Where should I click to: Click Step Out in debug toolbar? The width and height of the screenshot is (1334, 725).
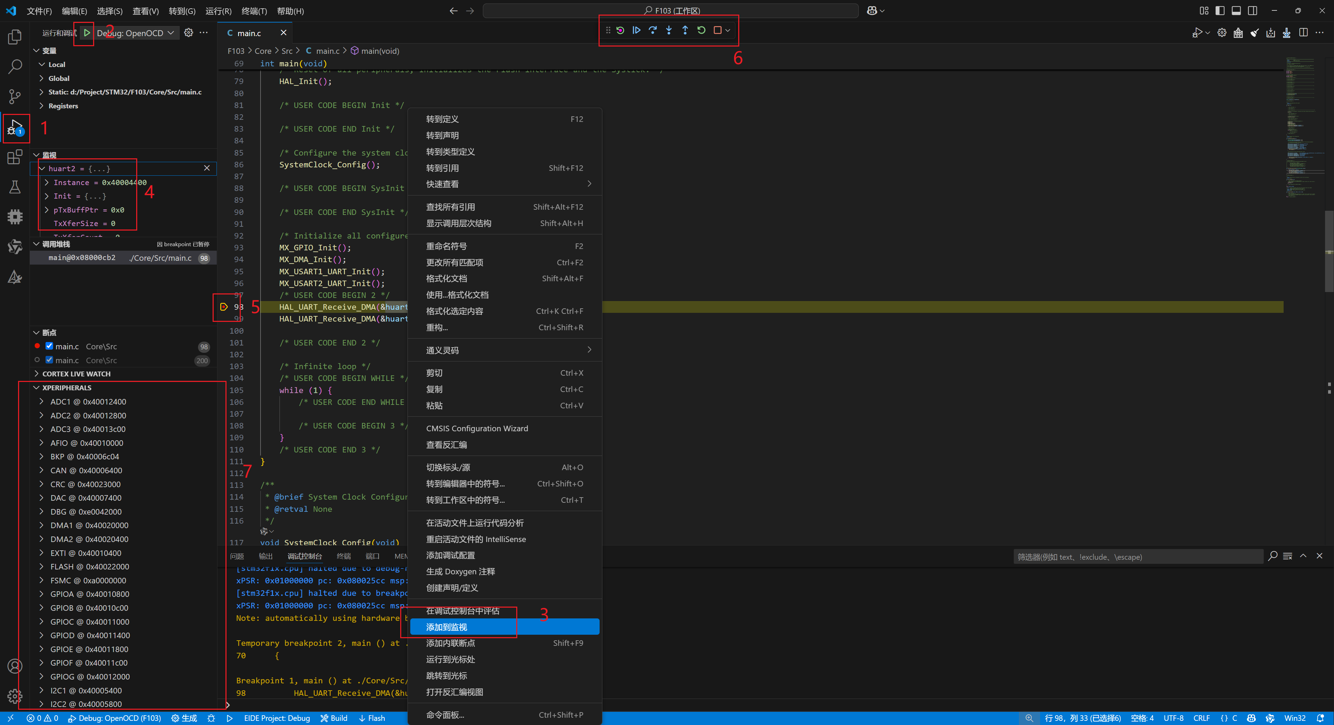[685, 31]
